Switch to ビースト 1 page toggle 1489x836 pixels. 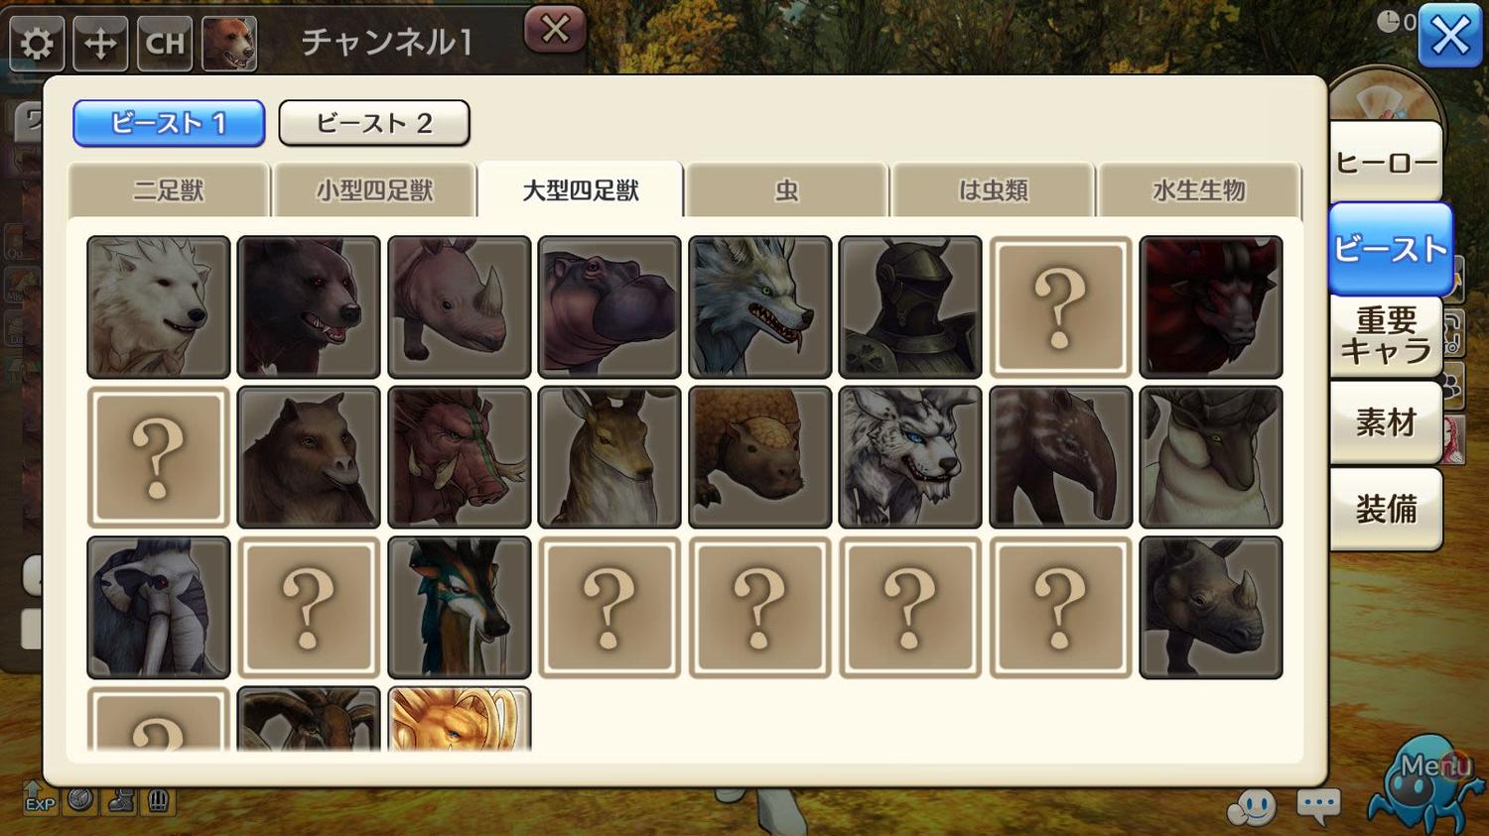pyautogui.click(x=169, y=123)
